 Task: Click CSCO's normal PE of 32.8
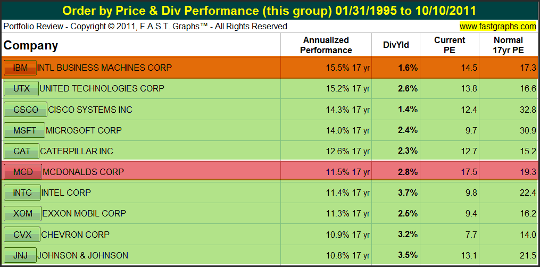tap(528, 110)
